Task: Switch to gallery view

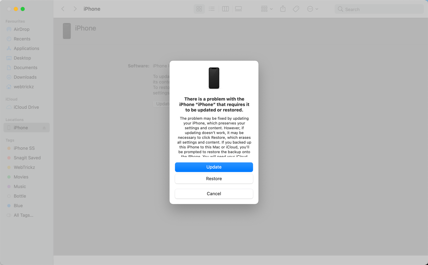Action: [x=238, y=9]
